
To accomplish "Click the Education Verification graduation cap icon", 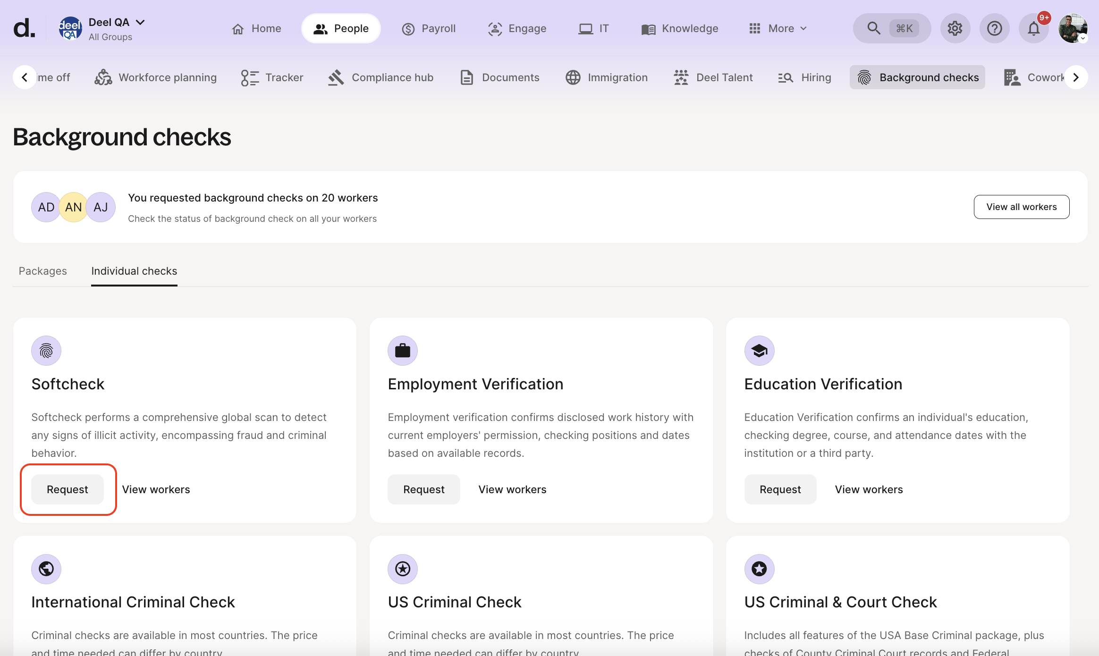I will [x=760, y=351].
